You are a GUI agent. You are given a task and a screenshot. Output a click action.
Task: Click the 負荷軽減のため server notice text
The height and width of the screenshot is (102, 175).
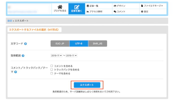[86, 92]
